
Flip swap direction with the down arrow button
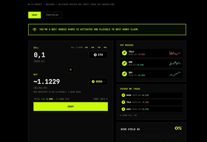71,69
